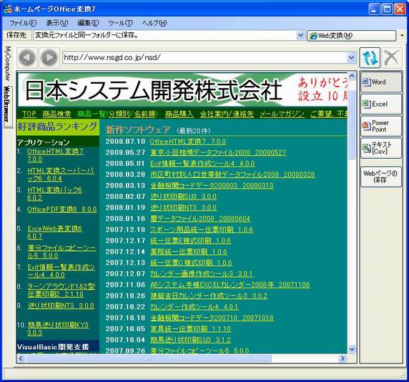Open スポーツ用品統一伝票印刷 1.0.6 link
This screenshot has width=409, height=382.
202,230
